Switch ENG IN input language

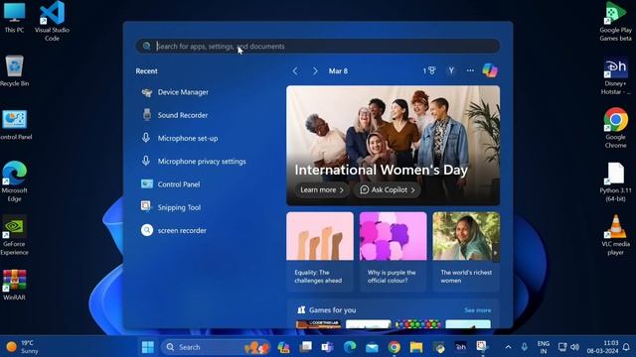544,347
